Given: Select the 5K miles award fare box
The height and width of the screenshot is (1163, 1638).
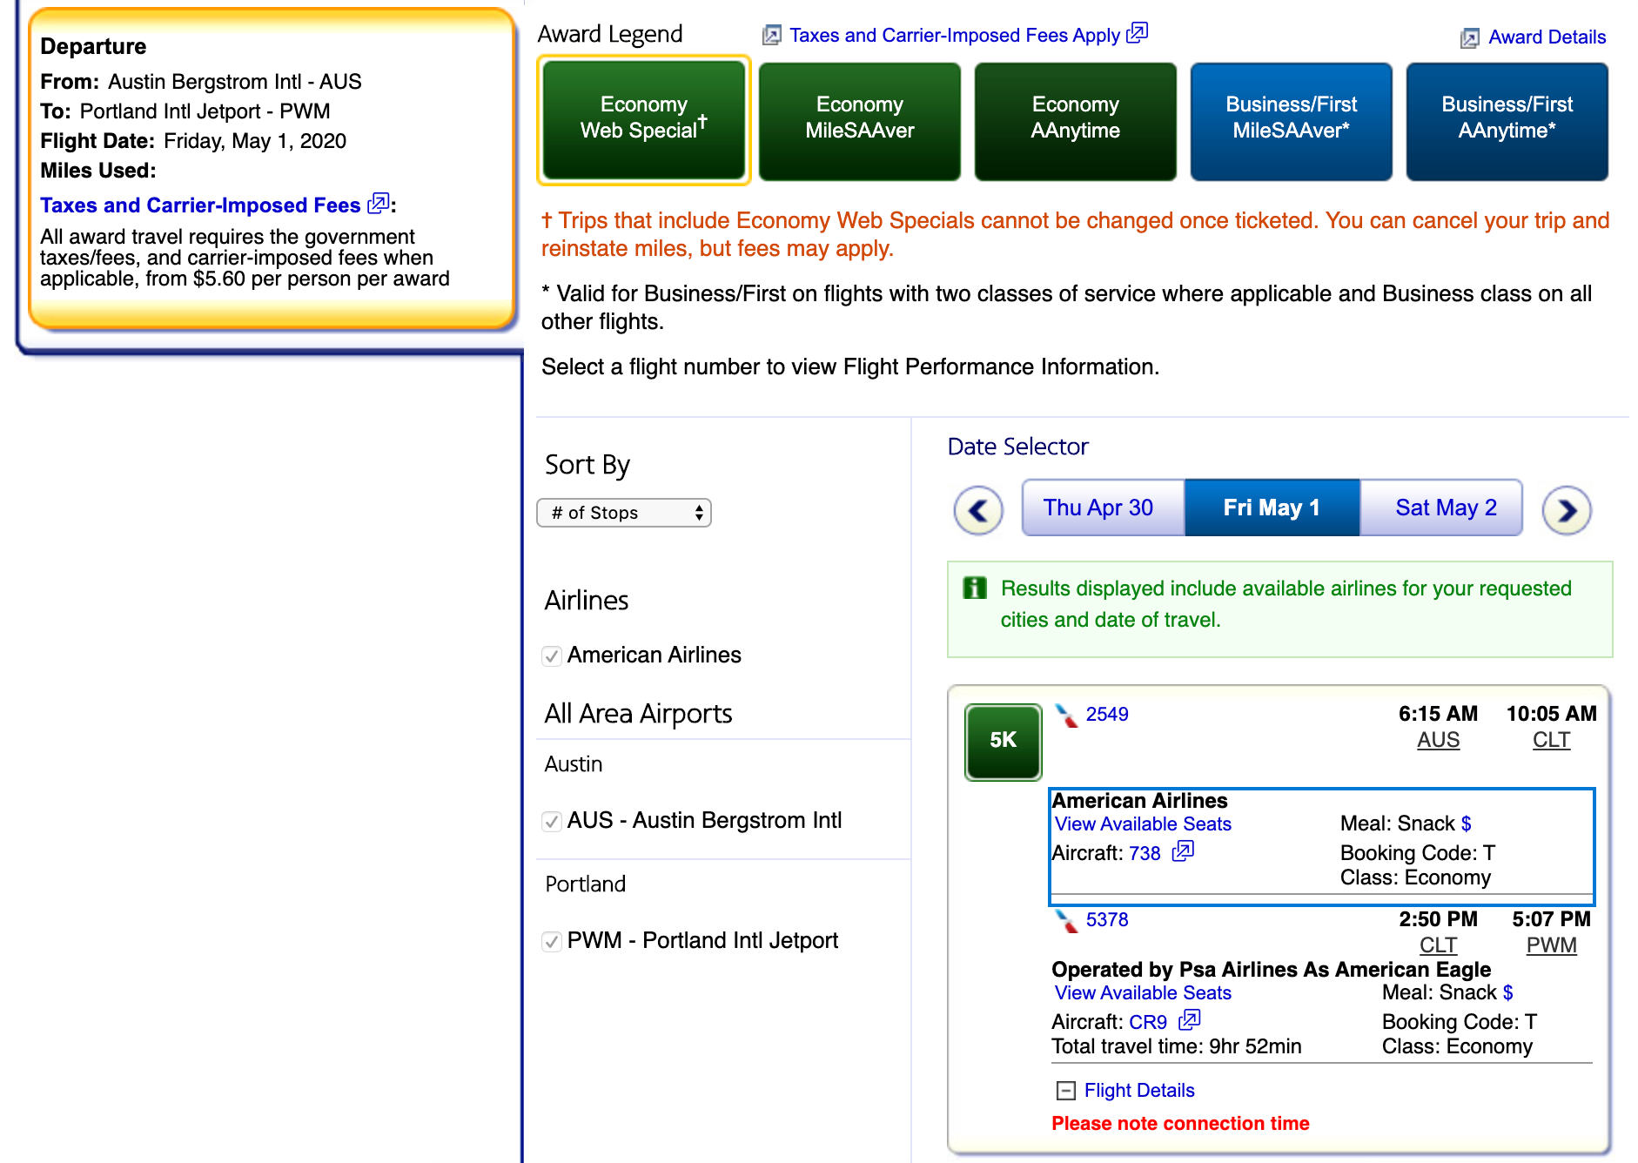Looking at the screenshot, I should [x=1003, y=741].
